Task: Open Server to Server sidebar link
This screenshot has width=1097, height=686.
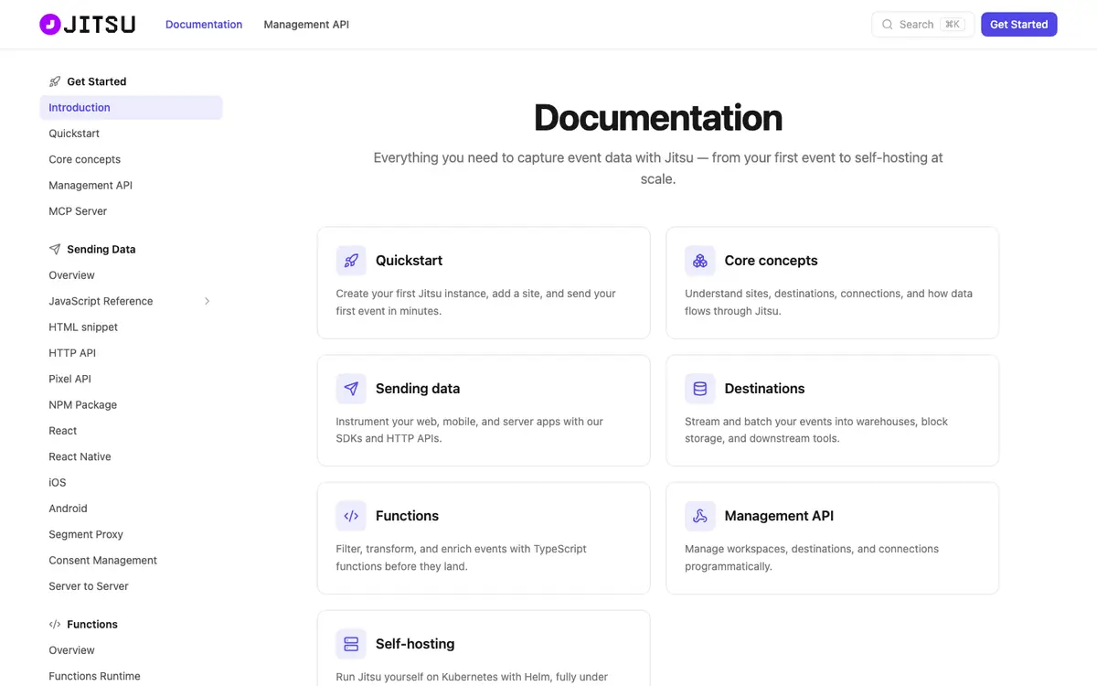Action: [x=89, y=586]
